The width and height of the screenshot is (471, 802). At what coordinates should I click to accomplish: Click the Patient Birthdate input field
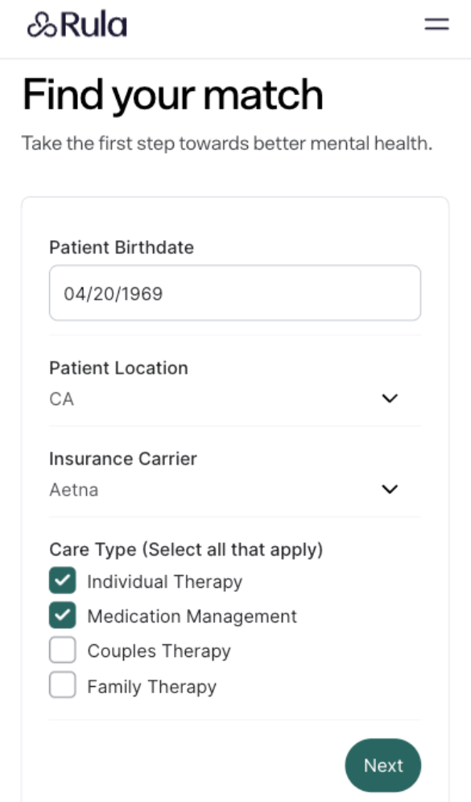(235, 292)
